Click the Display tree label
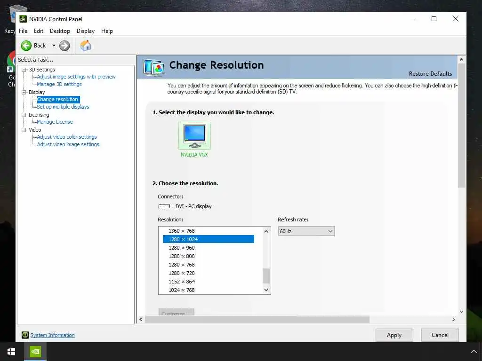482x361 pixels. coord(37,92)
